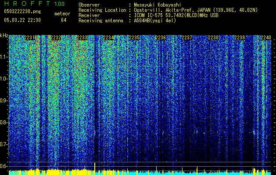Image resolution: width=276 pixels, height=175 pixels.
Task: Click the 2235 time marker
Action: click(x=134, y=38)
